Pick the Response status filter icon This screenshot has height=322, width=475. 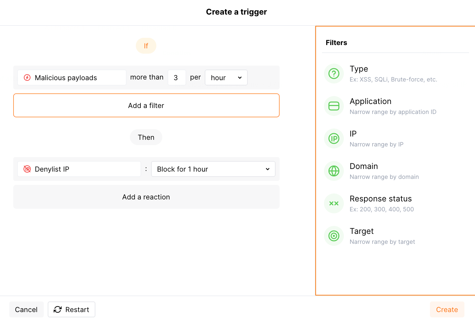coord(334,203)
